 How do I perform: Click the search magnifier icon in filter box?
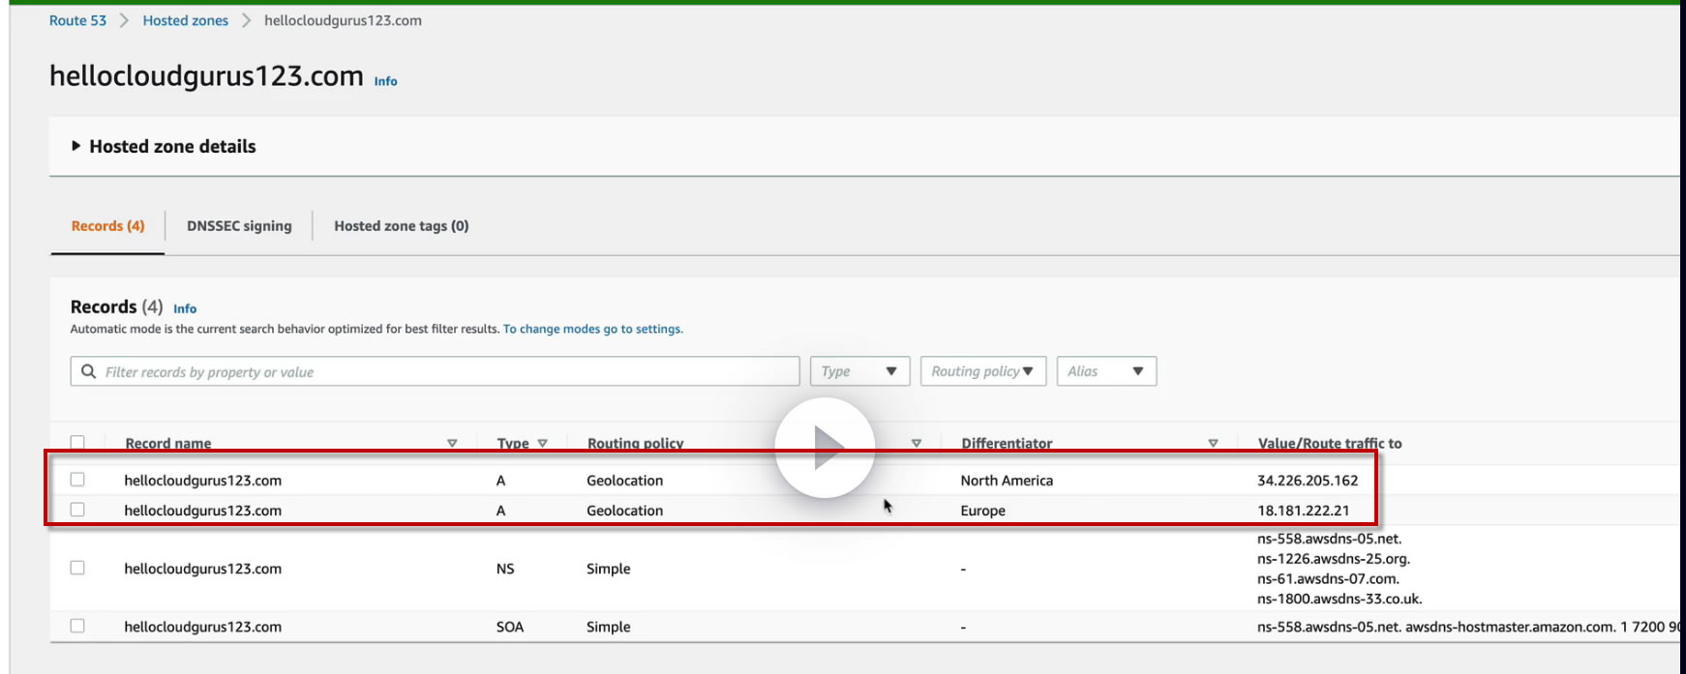pyautogui.click(x=89, y=371)
